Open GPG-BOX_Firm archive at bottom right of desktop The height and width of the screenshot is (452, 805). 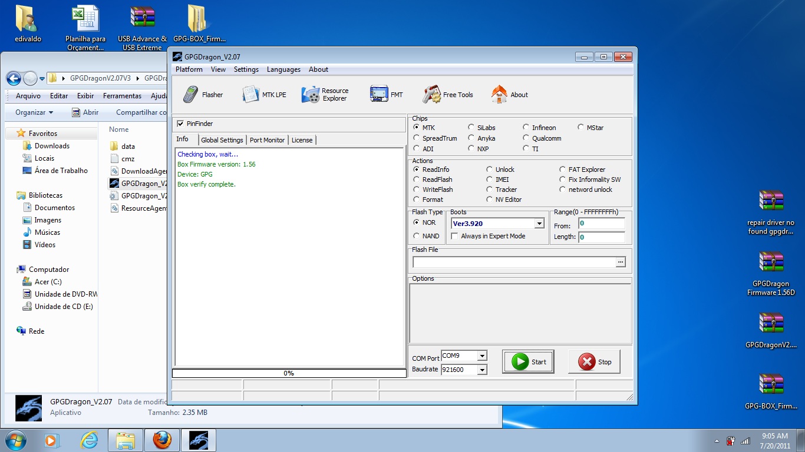point(771,391)
